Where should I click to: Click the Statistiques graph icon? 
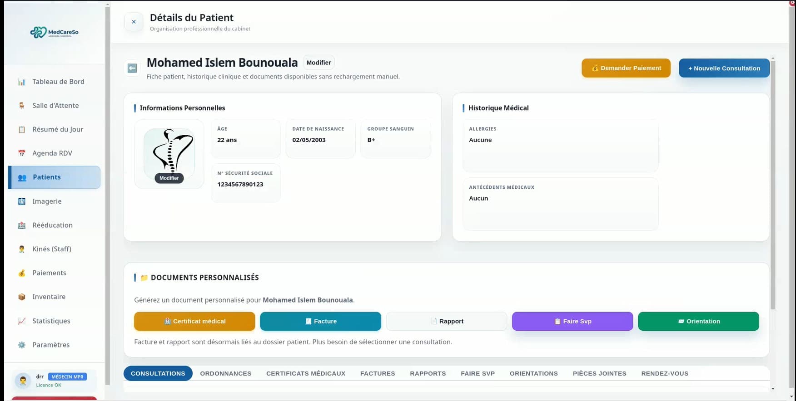(x=21, y=321)
